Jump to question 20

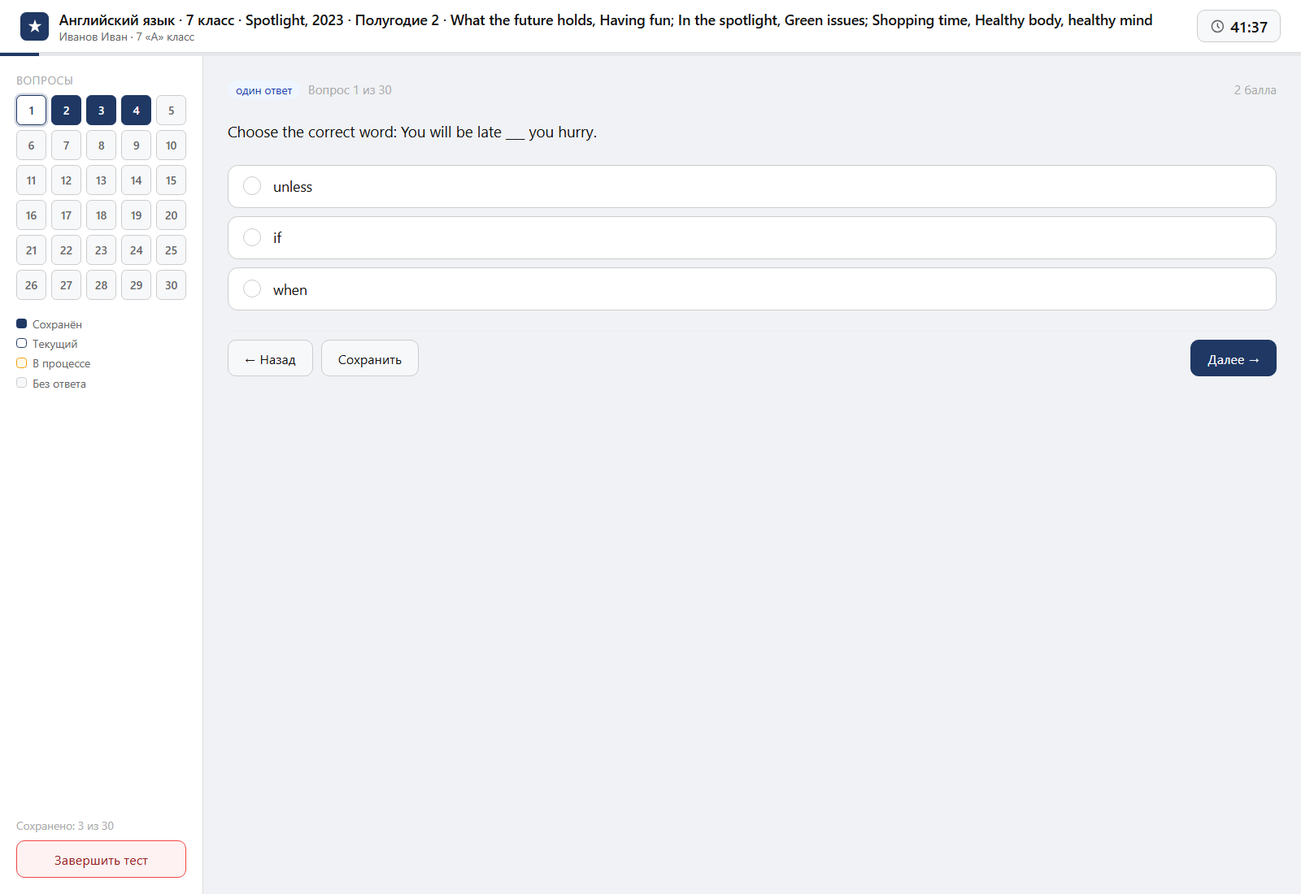(x=171, y=215)
